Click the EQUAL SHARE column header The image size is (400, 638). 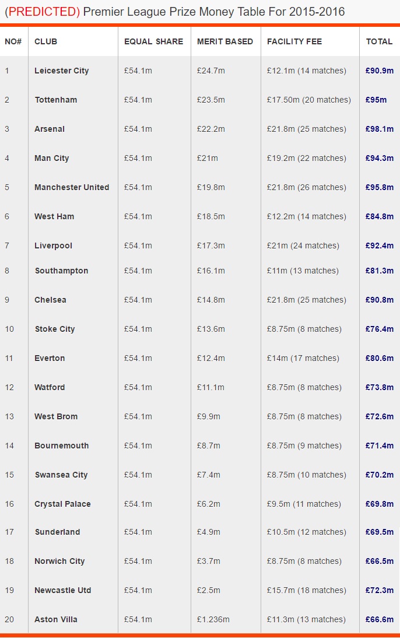click(153, 41)
